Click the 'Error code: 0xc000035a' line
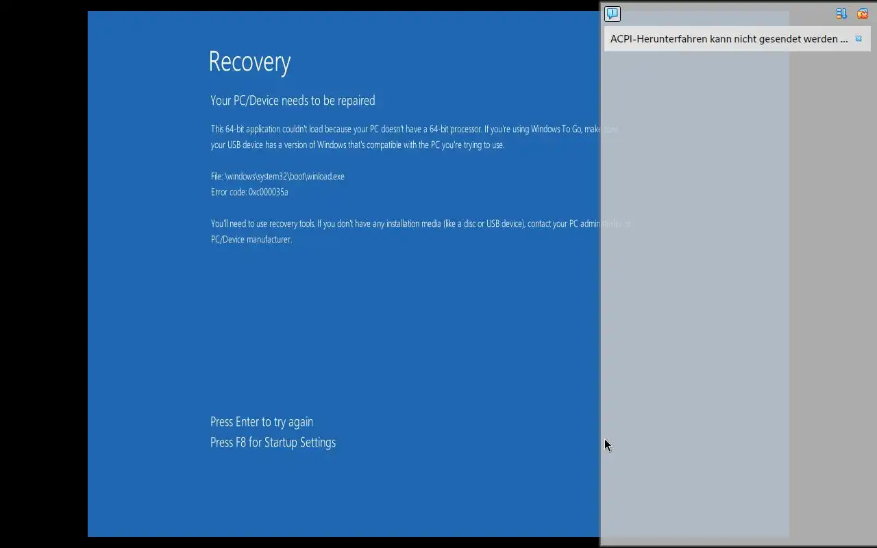Screen dimensions: 877x548 click(249, 192)
